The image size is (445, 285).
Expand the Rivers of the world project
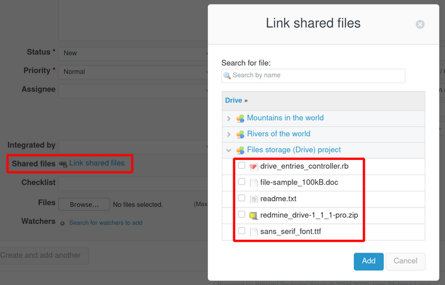229,135
